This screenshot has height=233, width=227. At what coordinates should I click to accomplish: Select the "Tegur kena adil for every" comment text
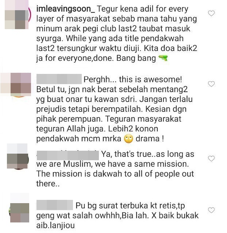(x=143, y=9)
